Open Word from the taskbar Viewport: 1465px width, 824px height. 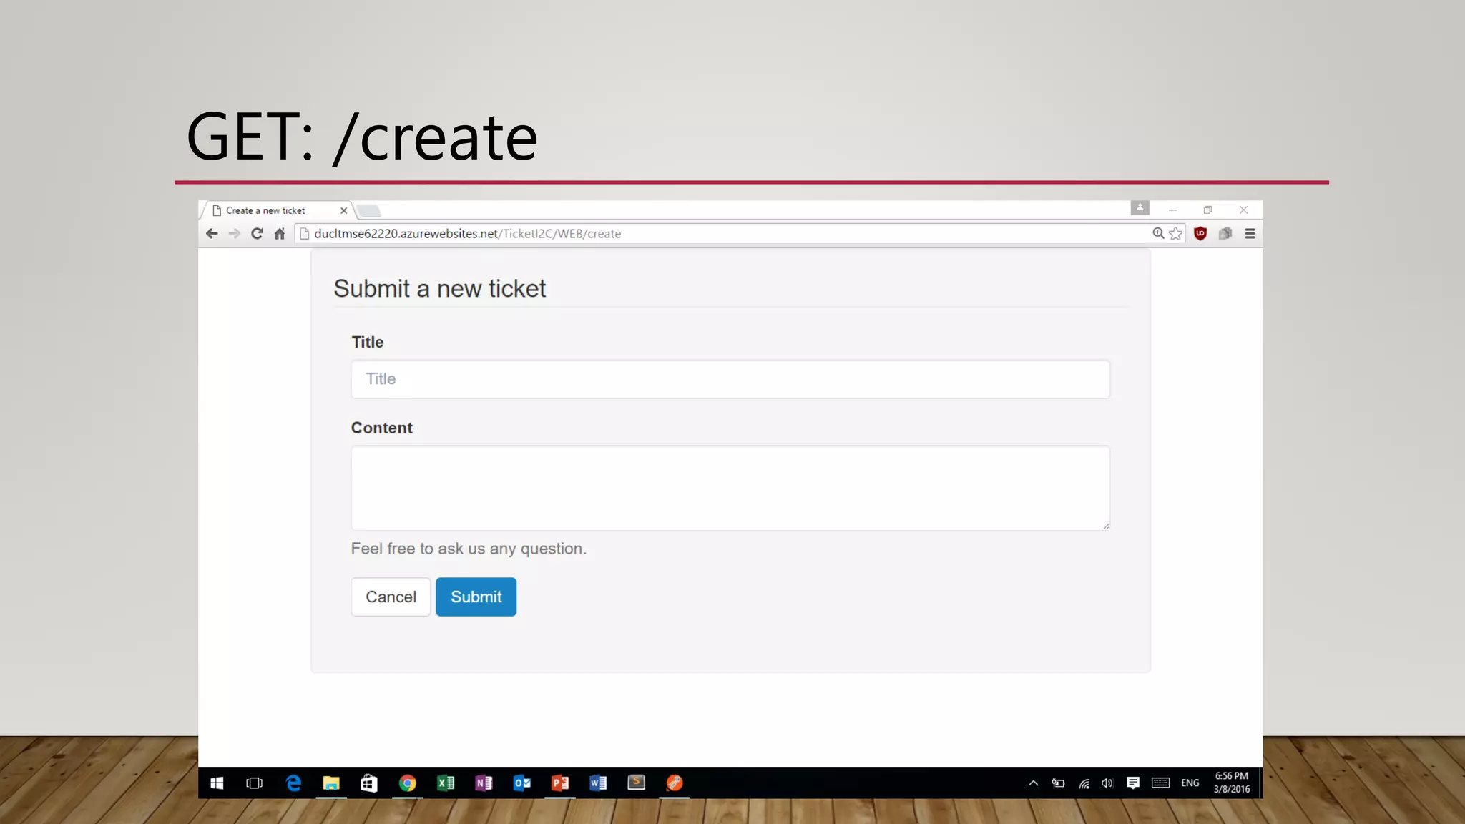click(598, 783)
